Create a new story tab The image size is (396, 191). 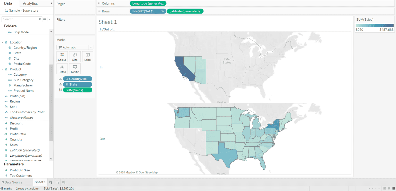click(64, 182)
